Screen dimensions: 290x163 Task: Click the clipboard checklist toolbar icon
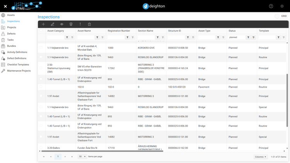click(89, 24)
